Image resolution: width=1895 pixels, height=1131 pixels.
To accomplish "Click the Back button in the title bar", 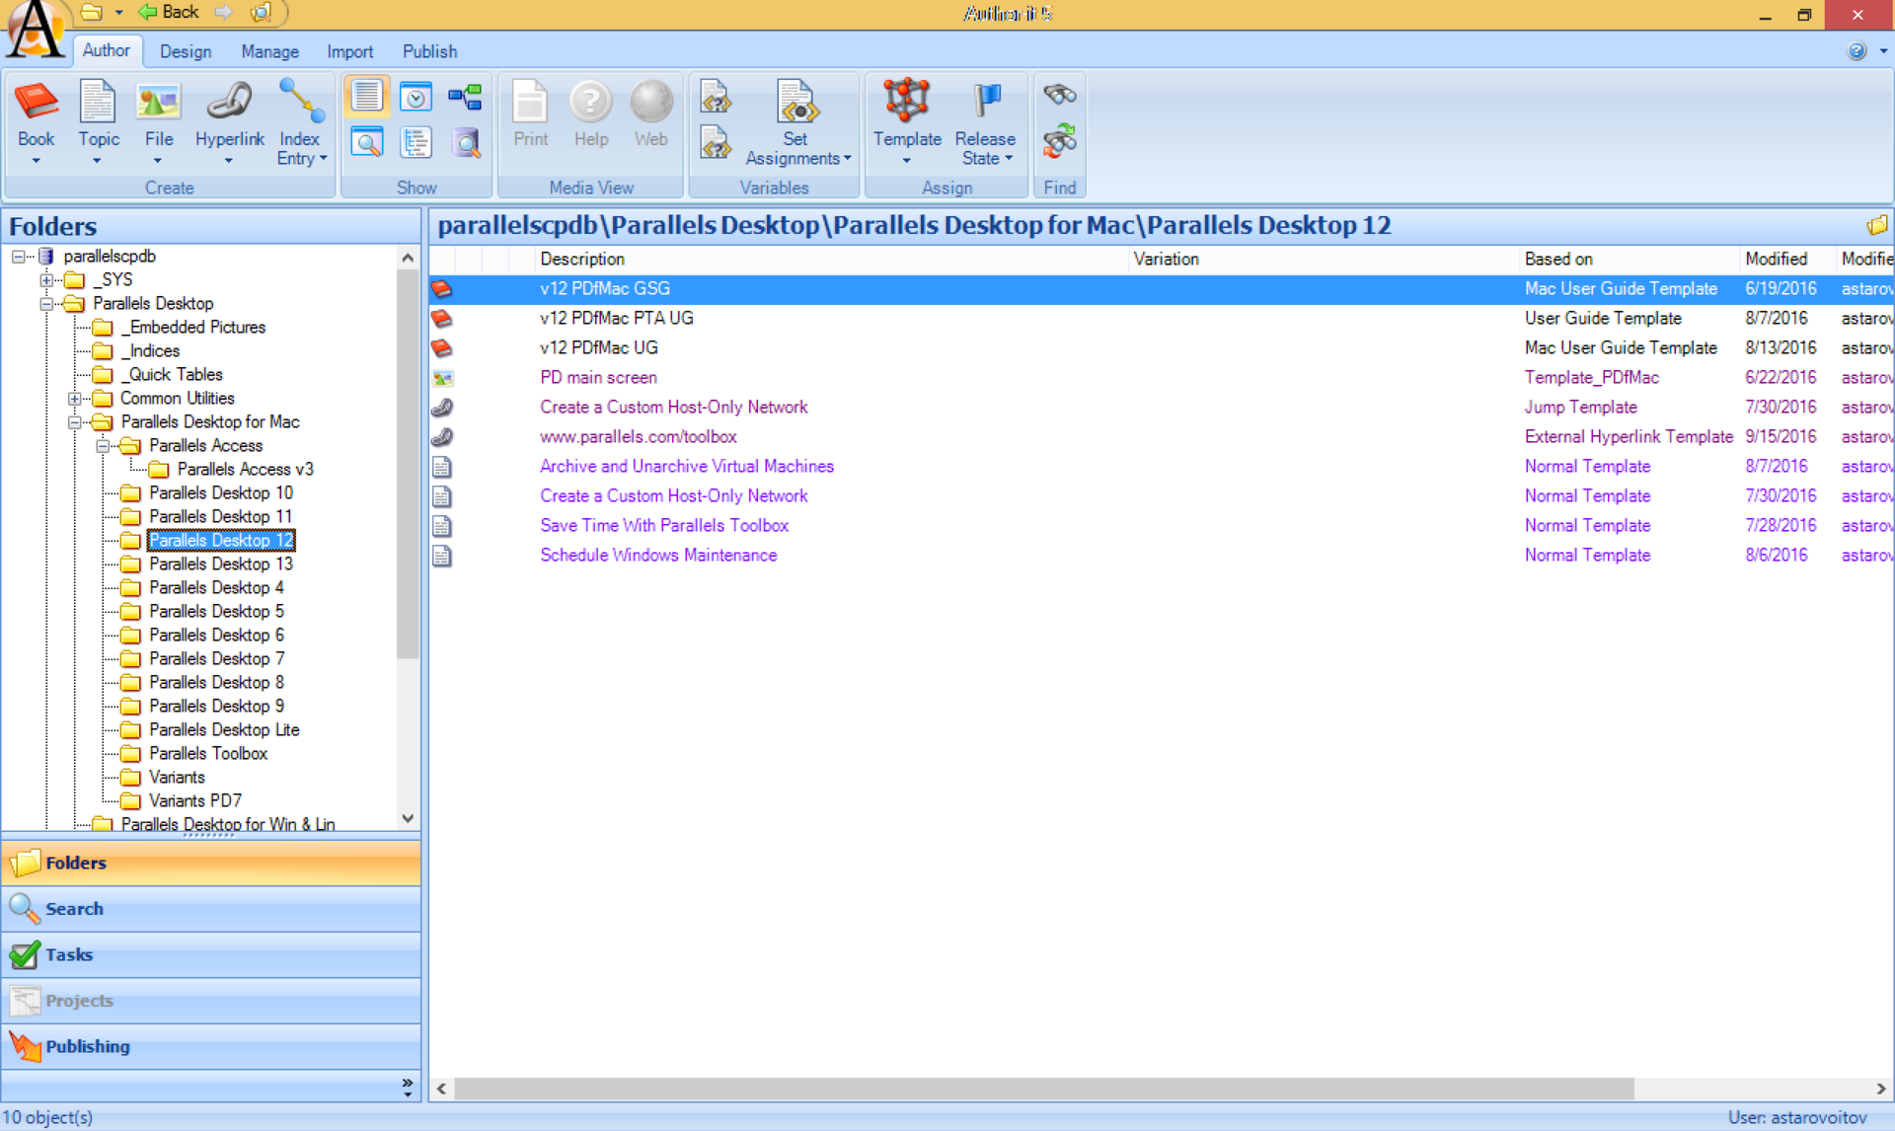I will coord(169,12).
